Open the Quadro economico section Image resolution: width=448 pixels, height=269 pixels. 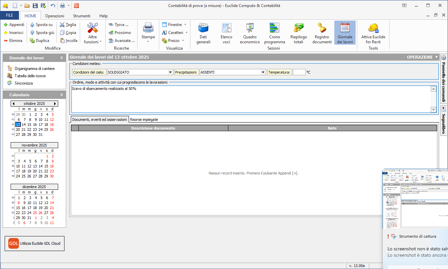[250, 33]
